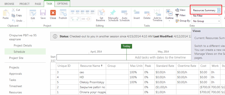Select the TASK ribbon tab

49,4
